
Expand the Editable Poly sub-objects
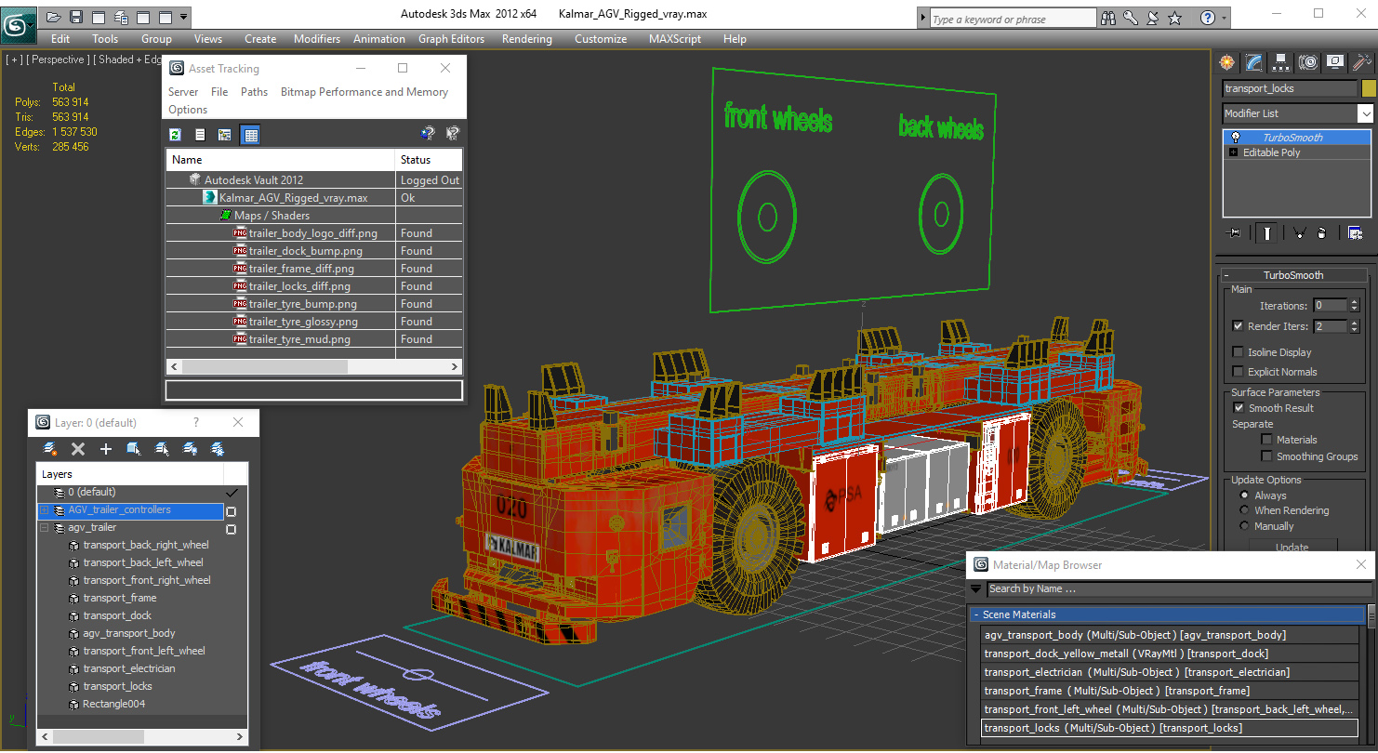click(x=1233, y=152)
